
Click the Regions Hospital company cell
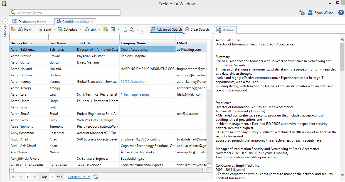point(147,56)
